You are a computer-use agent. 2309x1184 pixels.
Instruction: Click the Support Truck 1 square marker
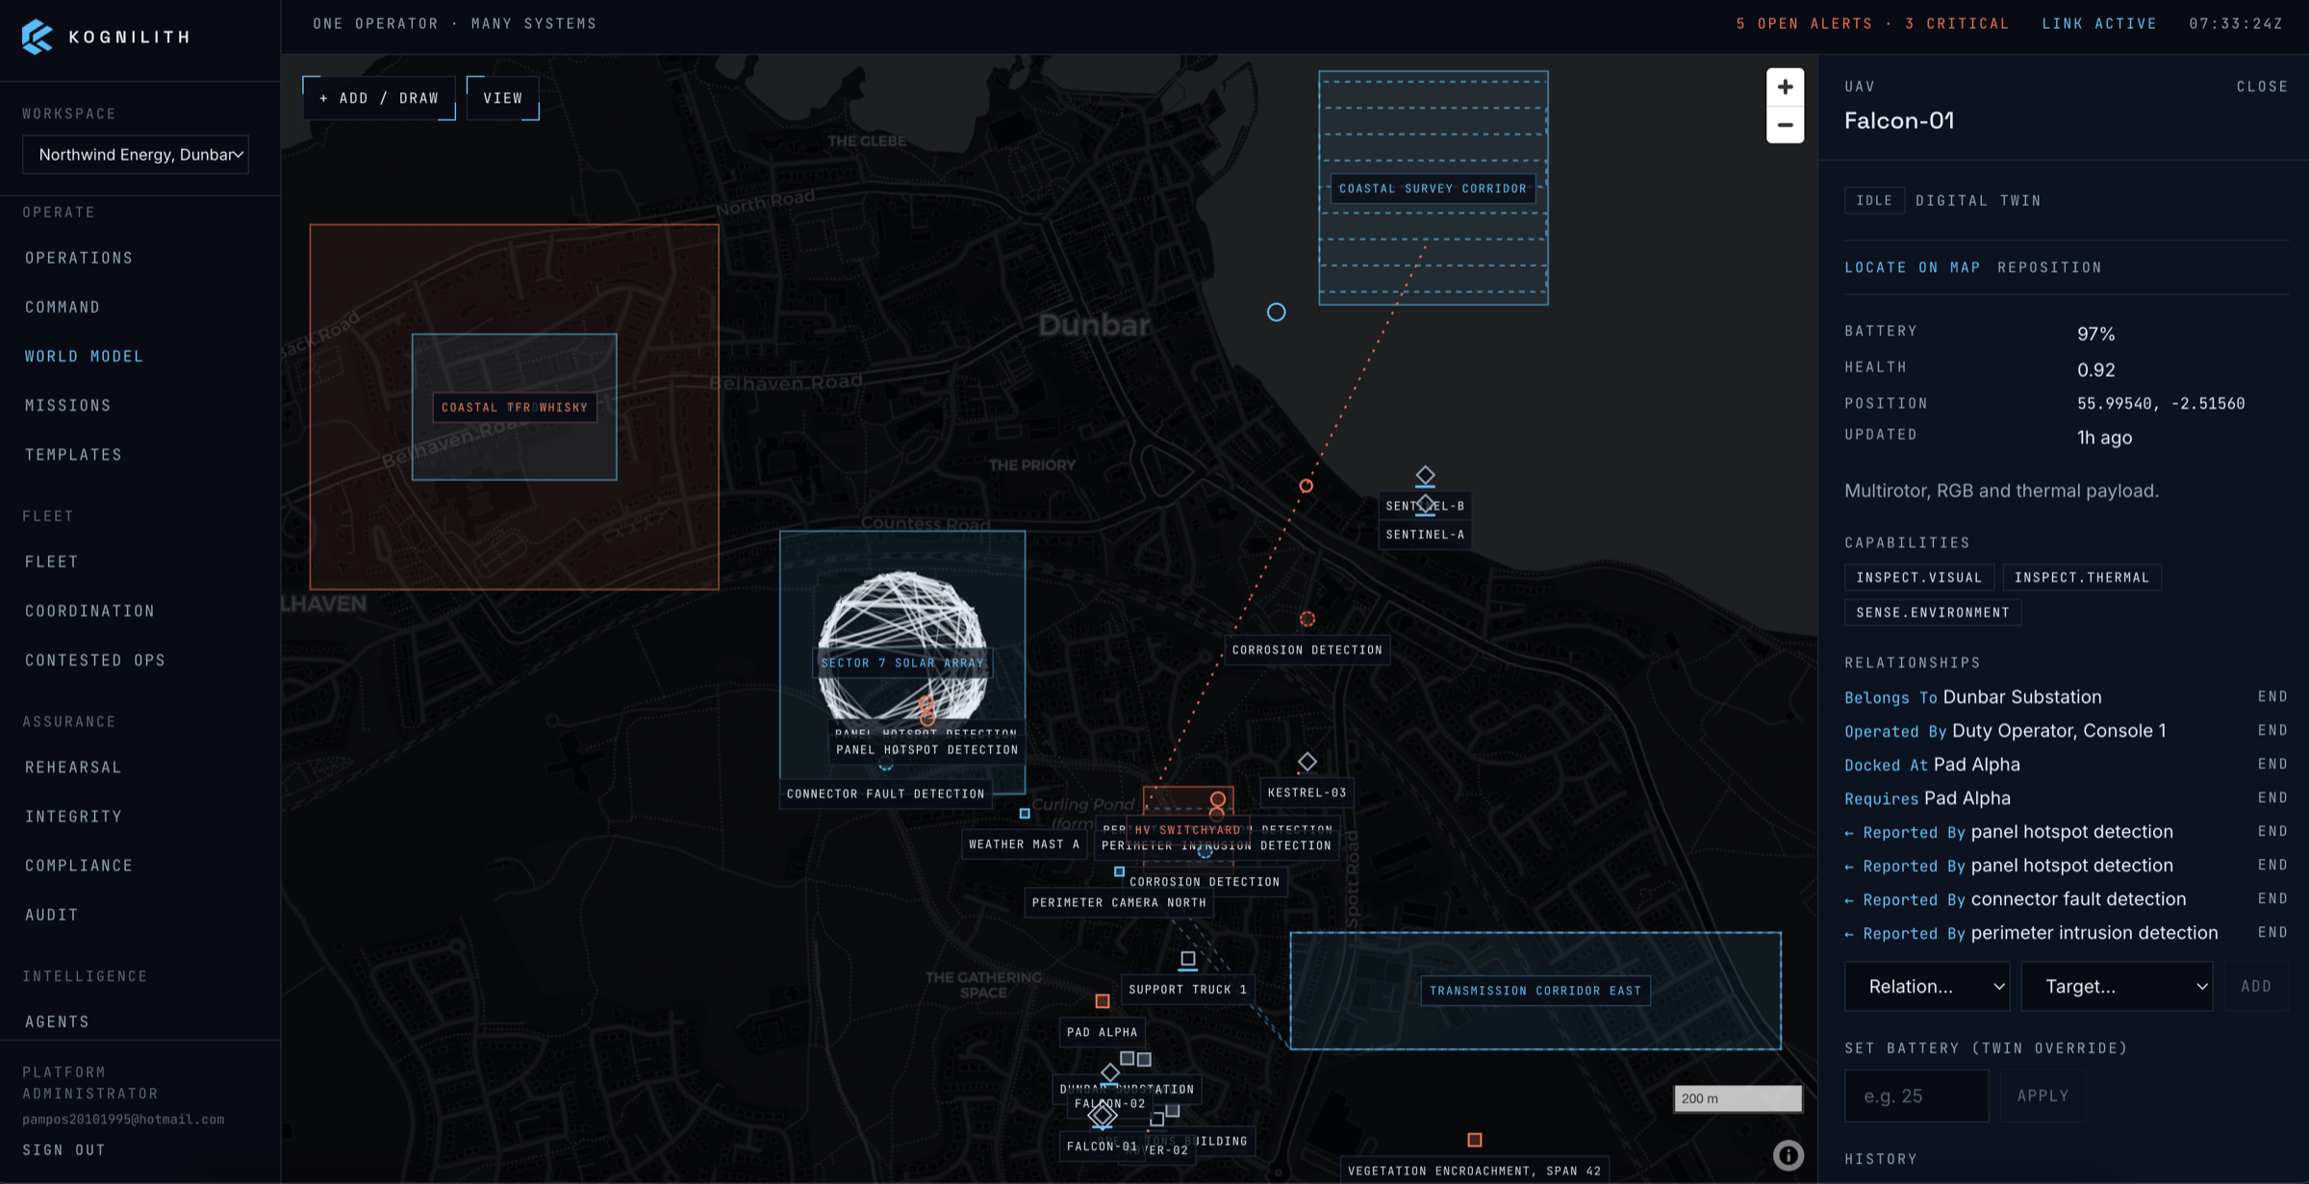[x=1188, y=959]
